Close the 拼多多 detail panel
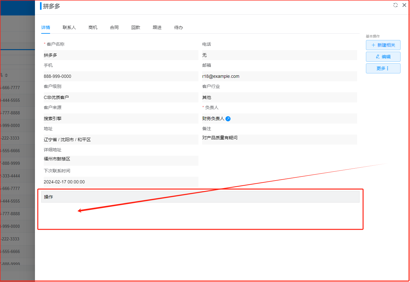The height and width of the screenshot is (282, 410). [404, 5]
